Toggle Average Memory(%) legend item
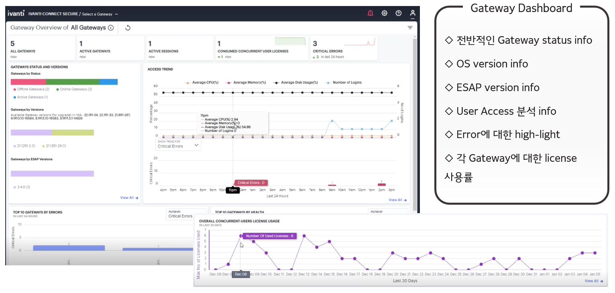 point(246,83)
